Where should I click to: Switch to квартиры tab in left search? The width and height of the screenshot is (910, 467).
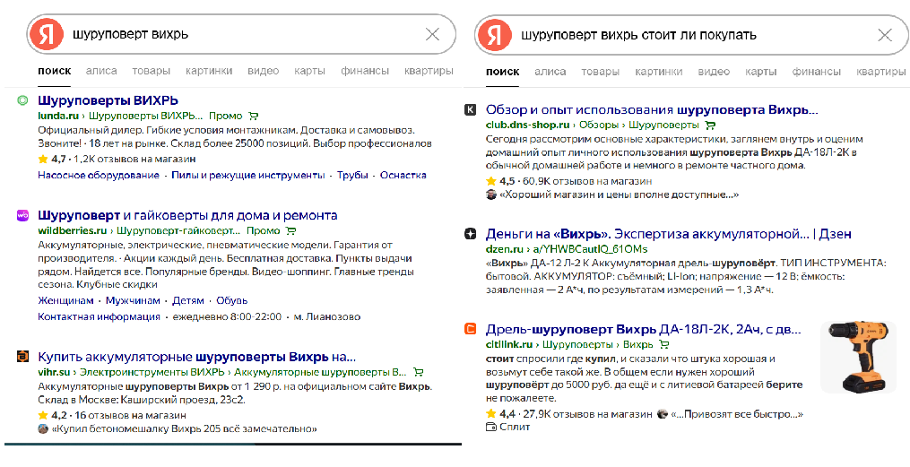(429, 71)
